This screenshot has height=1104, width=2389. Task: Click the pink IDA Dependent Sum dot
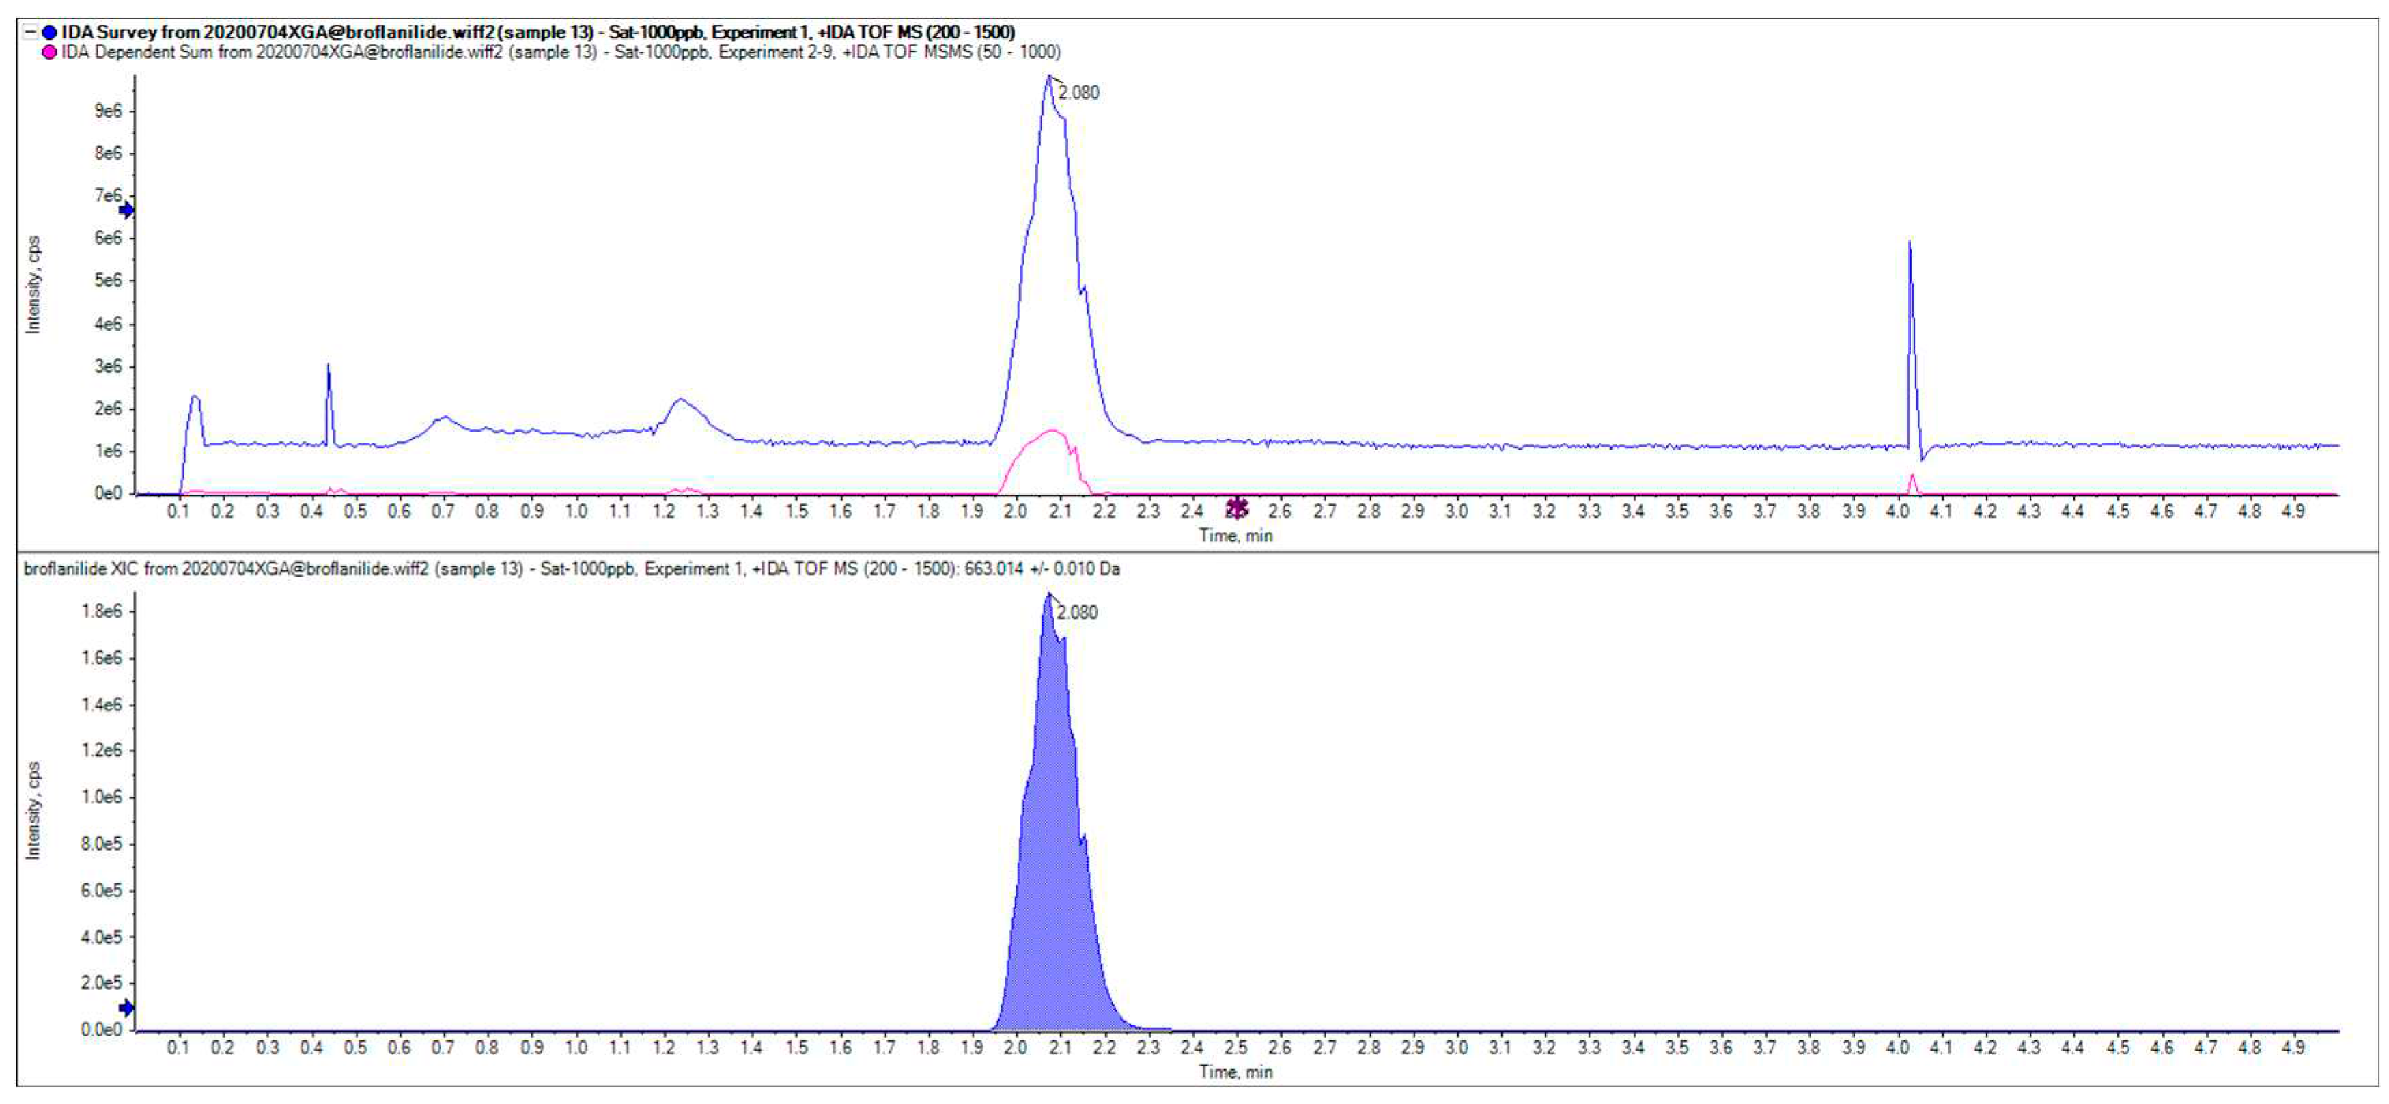tap(49, 52)
